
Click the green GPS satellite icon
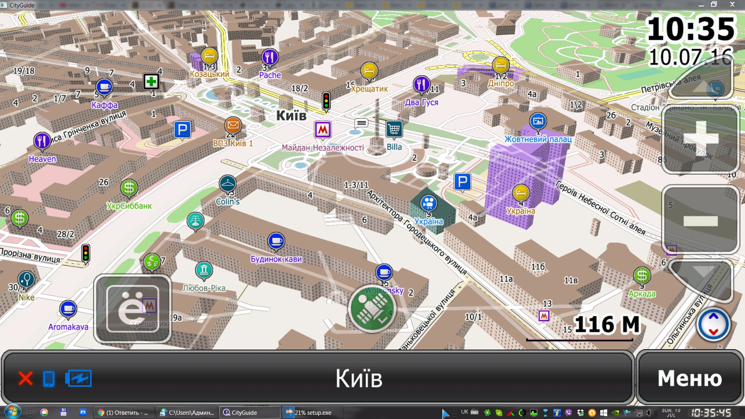coord(372,309)
